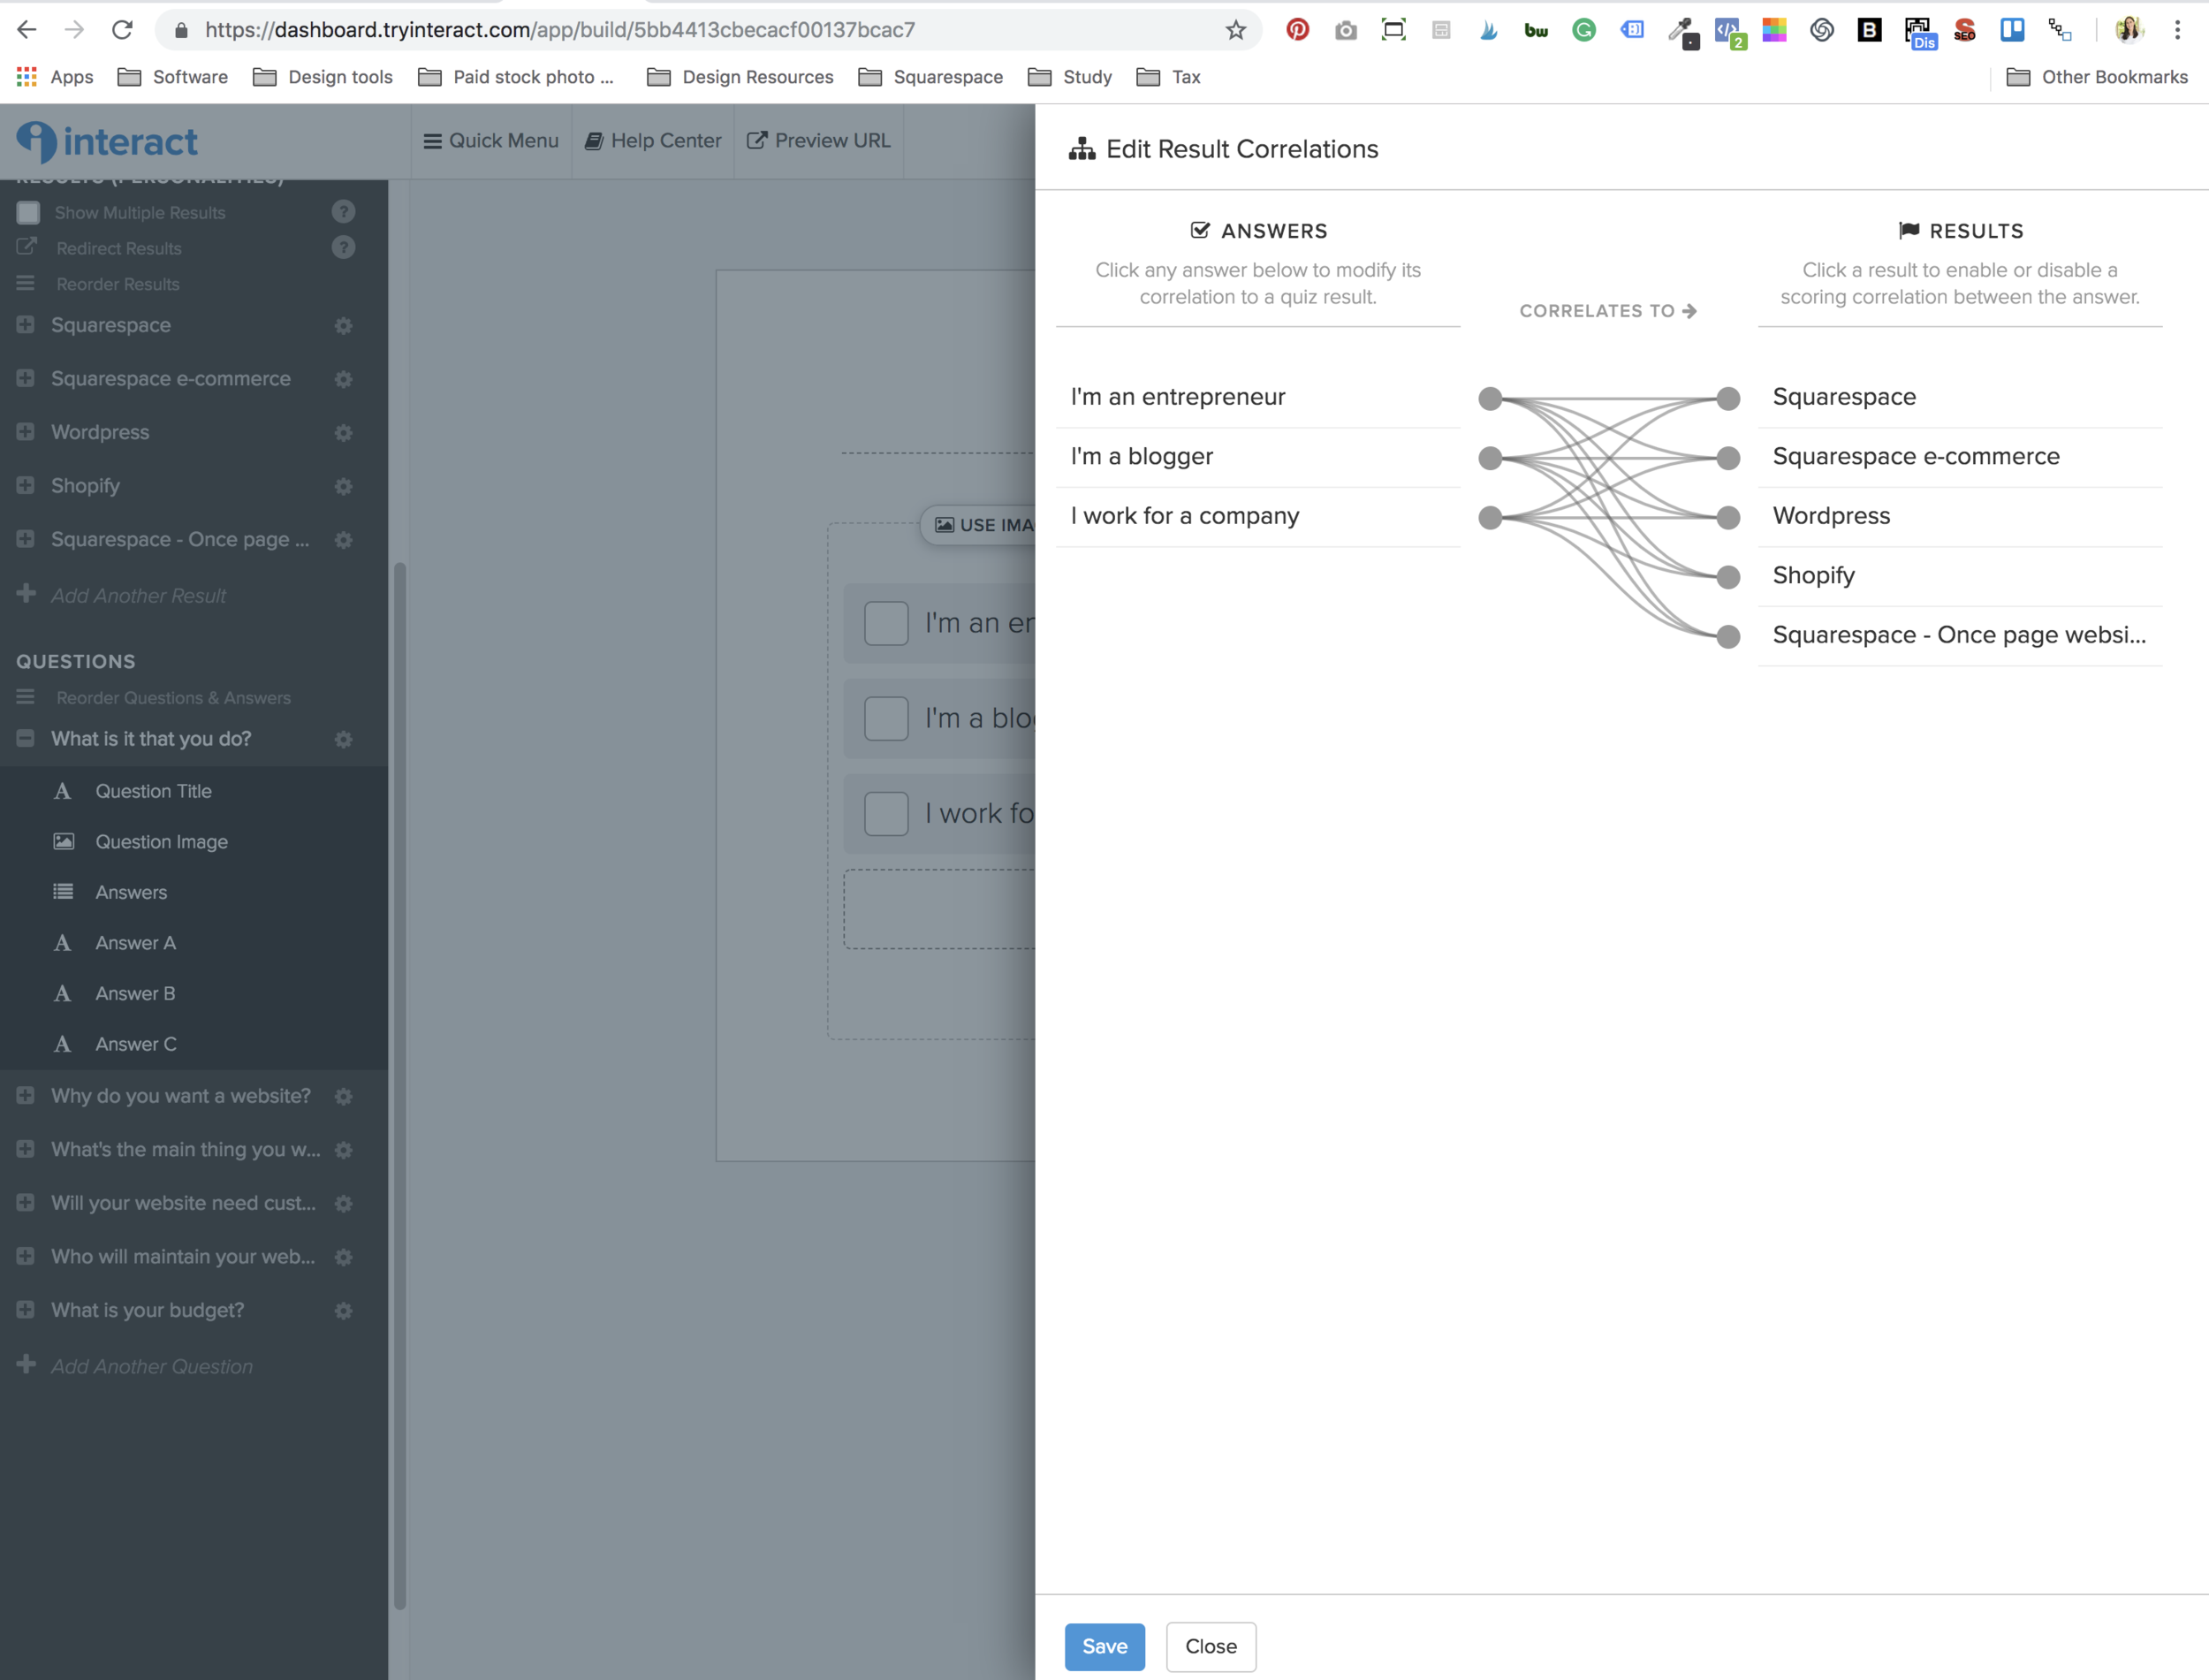This screenshot has height=1680, width=2209.
Task: Select Answer B in sidebar
Action: [x=135, y=994]
